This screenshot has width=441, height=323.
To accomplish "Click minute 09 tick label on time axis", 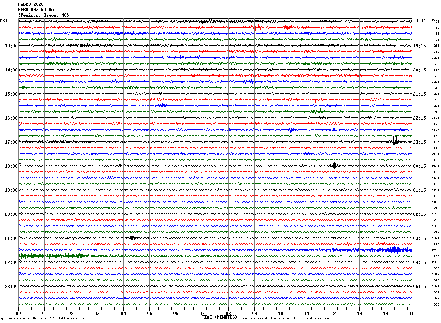I will click(254, 313).
